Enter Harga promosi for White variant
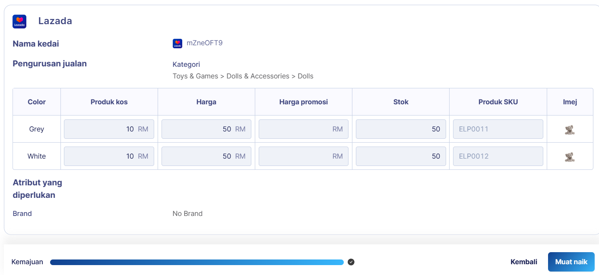Viewport: 599px width, 275px height. click(x=303, y=156)
